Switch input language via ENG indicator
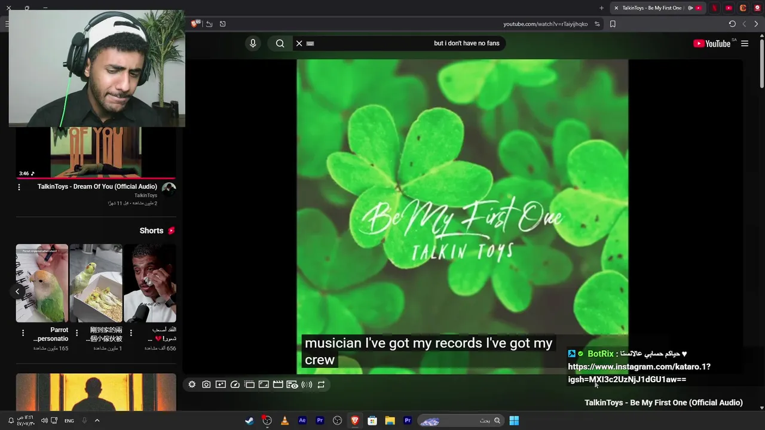Screen dimensions: 765x430 [69, 421]
